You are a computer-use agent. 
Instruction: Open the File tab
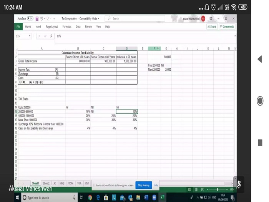coord(18,27)
